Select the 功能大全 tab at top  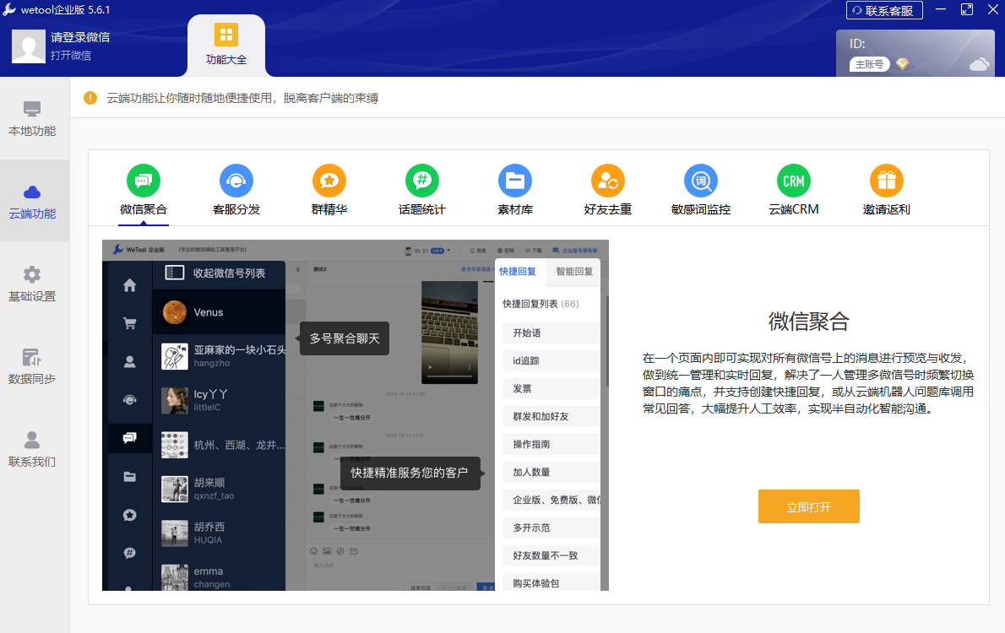pos(225,45)
